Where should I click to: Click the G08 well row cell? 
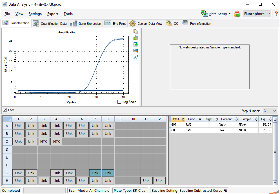pos(178,130)
